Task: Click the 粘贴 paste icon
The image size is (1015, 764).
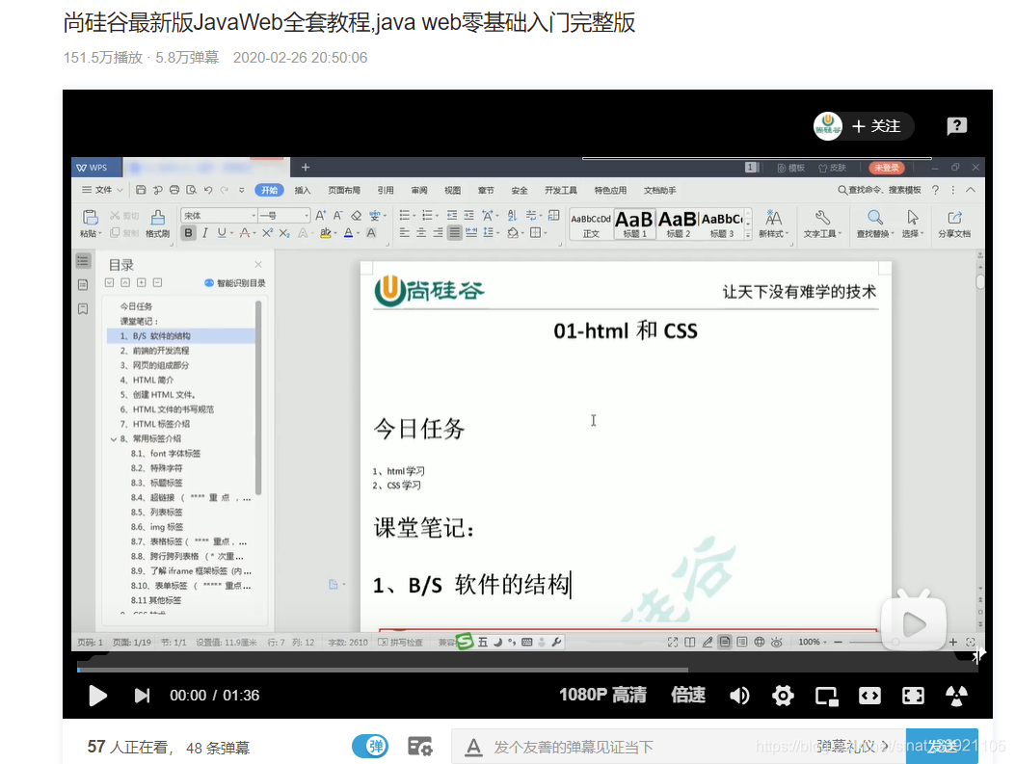Action: coord(90,218)
